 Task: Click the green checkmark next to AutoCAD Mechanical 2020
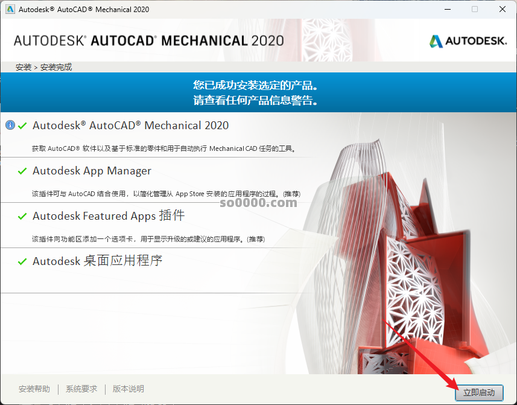click(x=22, y=126)
